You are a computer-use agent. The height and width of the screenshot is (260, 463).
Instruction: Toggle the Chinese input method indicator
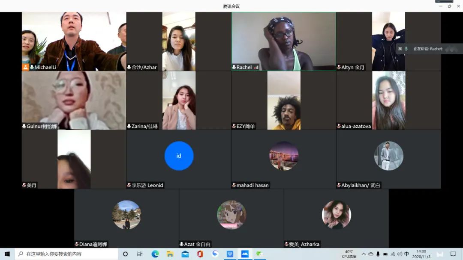406,254
